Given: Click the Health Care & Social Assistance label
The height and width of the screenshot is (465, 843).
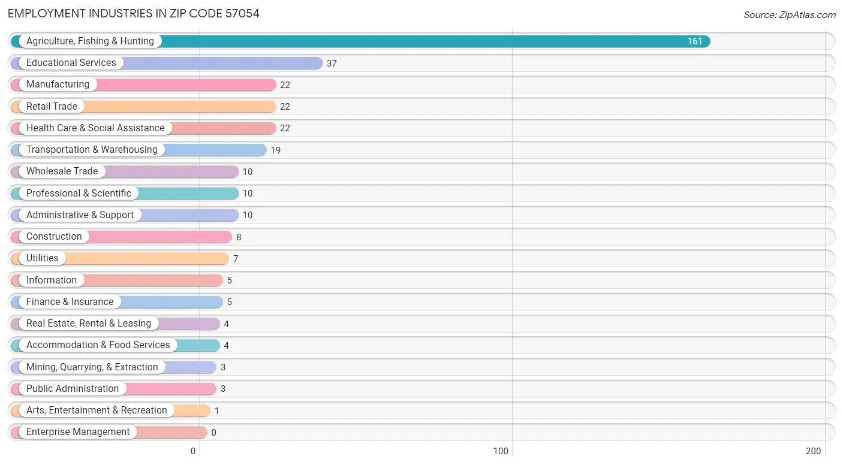Looking at the screenshot, I should tap(95, 128).
